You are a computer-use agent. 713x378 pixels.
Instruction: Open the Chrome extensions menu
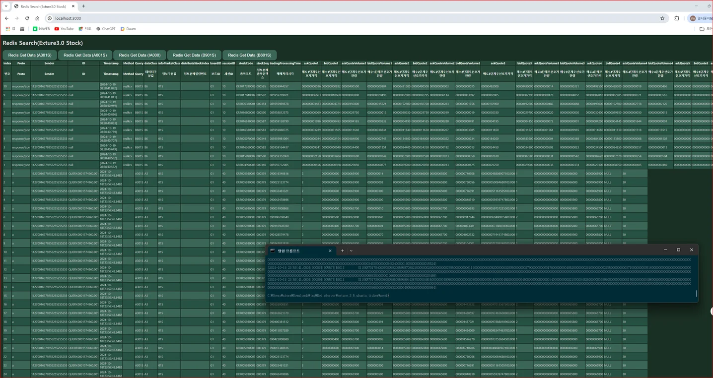tap(677, 18)
